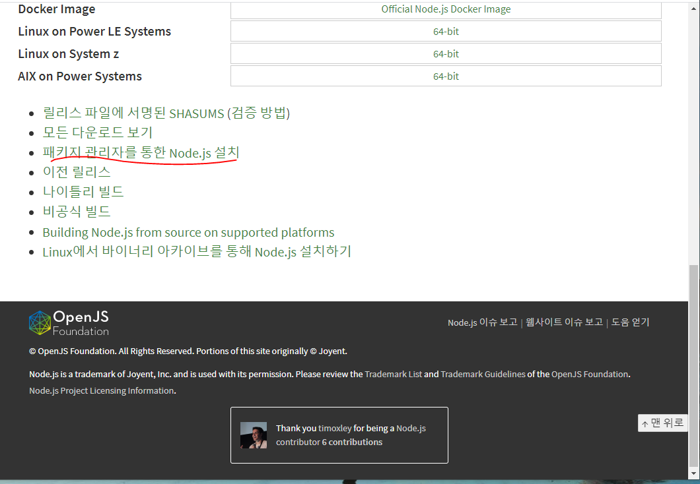Image resolution: width=700 pixels, height=484 pixels.
Task: Download 64-bit for AIX on Power Systems
Action: pos(446,76)
